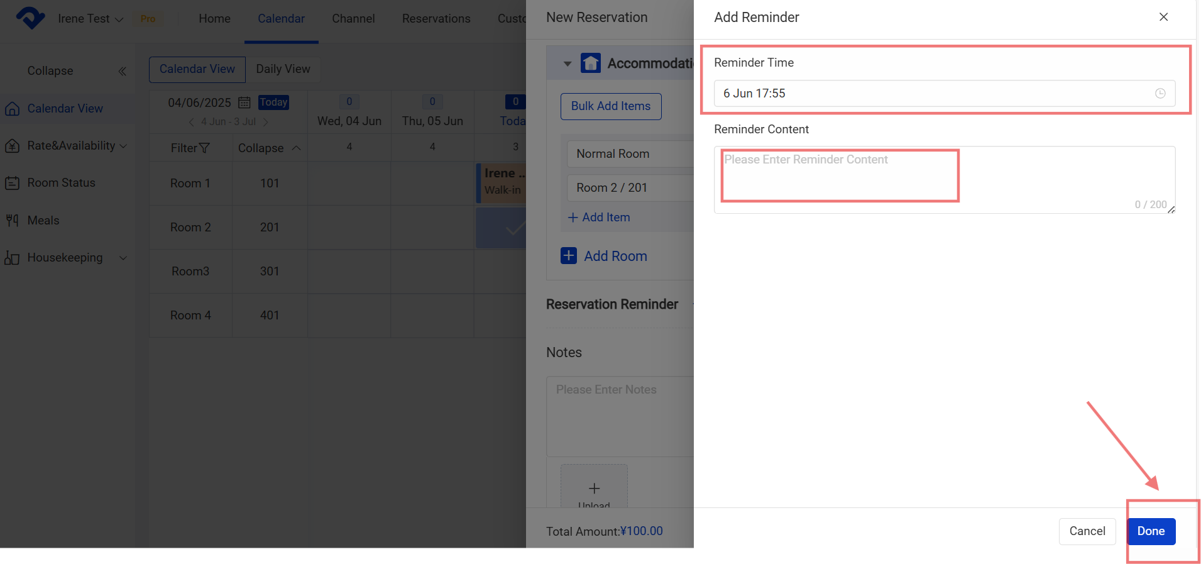
Task: Click the calendar picker icon beside 04/06/2025
Action: pyautogui.click(x=244, y=102)
